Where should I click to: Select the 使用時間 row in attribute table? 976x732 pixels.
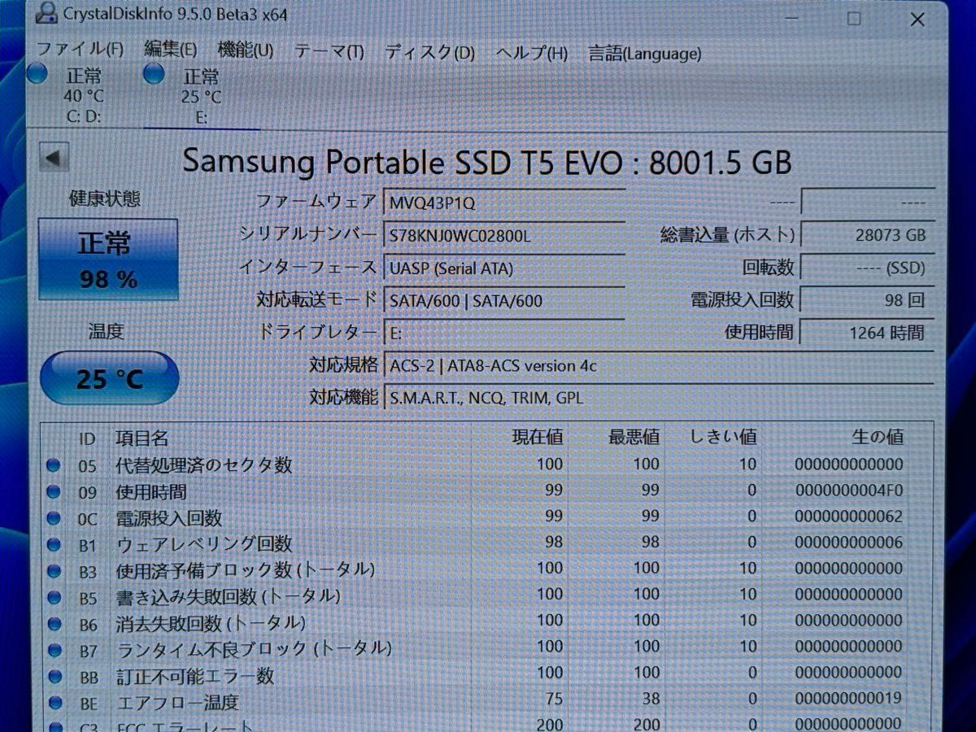tap(486, 491)
